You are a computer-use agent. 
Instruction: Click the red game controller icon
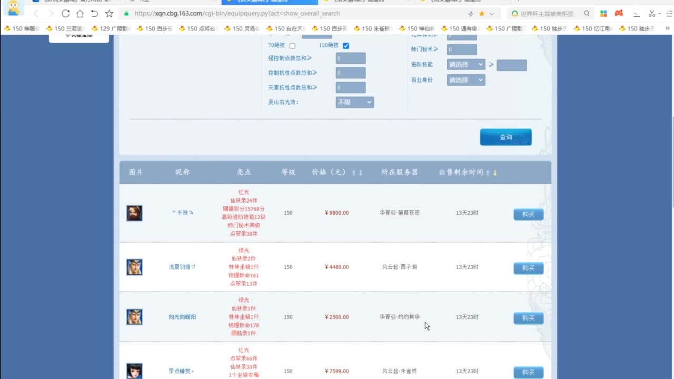[619, 13]
